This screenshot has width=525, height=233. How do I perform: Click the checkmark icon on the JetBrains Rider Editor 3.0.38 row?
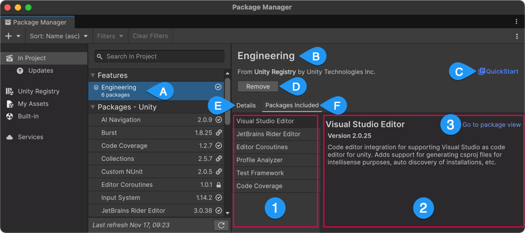click(219, 211)
